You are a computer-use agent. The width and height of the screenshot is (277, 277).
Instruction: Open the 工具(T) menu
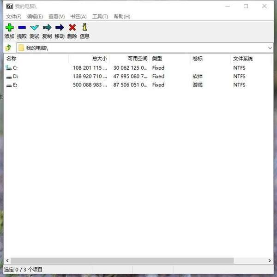(x=100, y=17)
